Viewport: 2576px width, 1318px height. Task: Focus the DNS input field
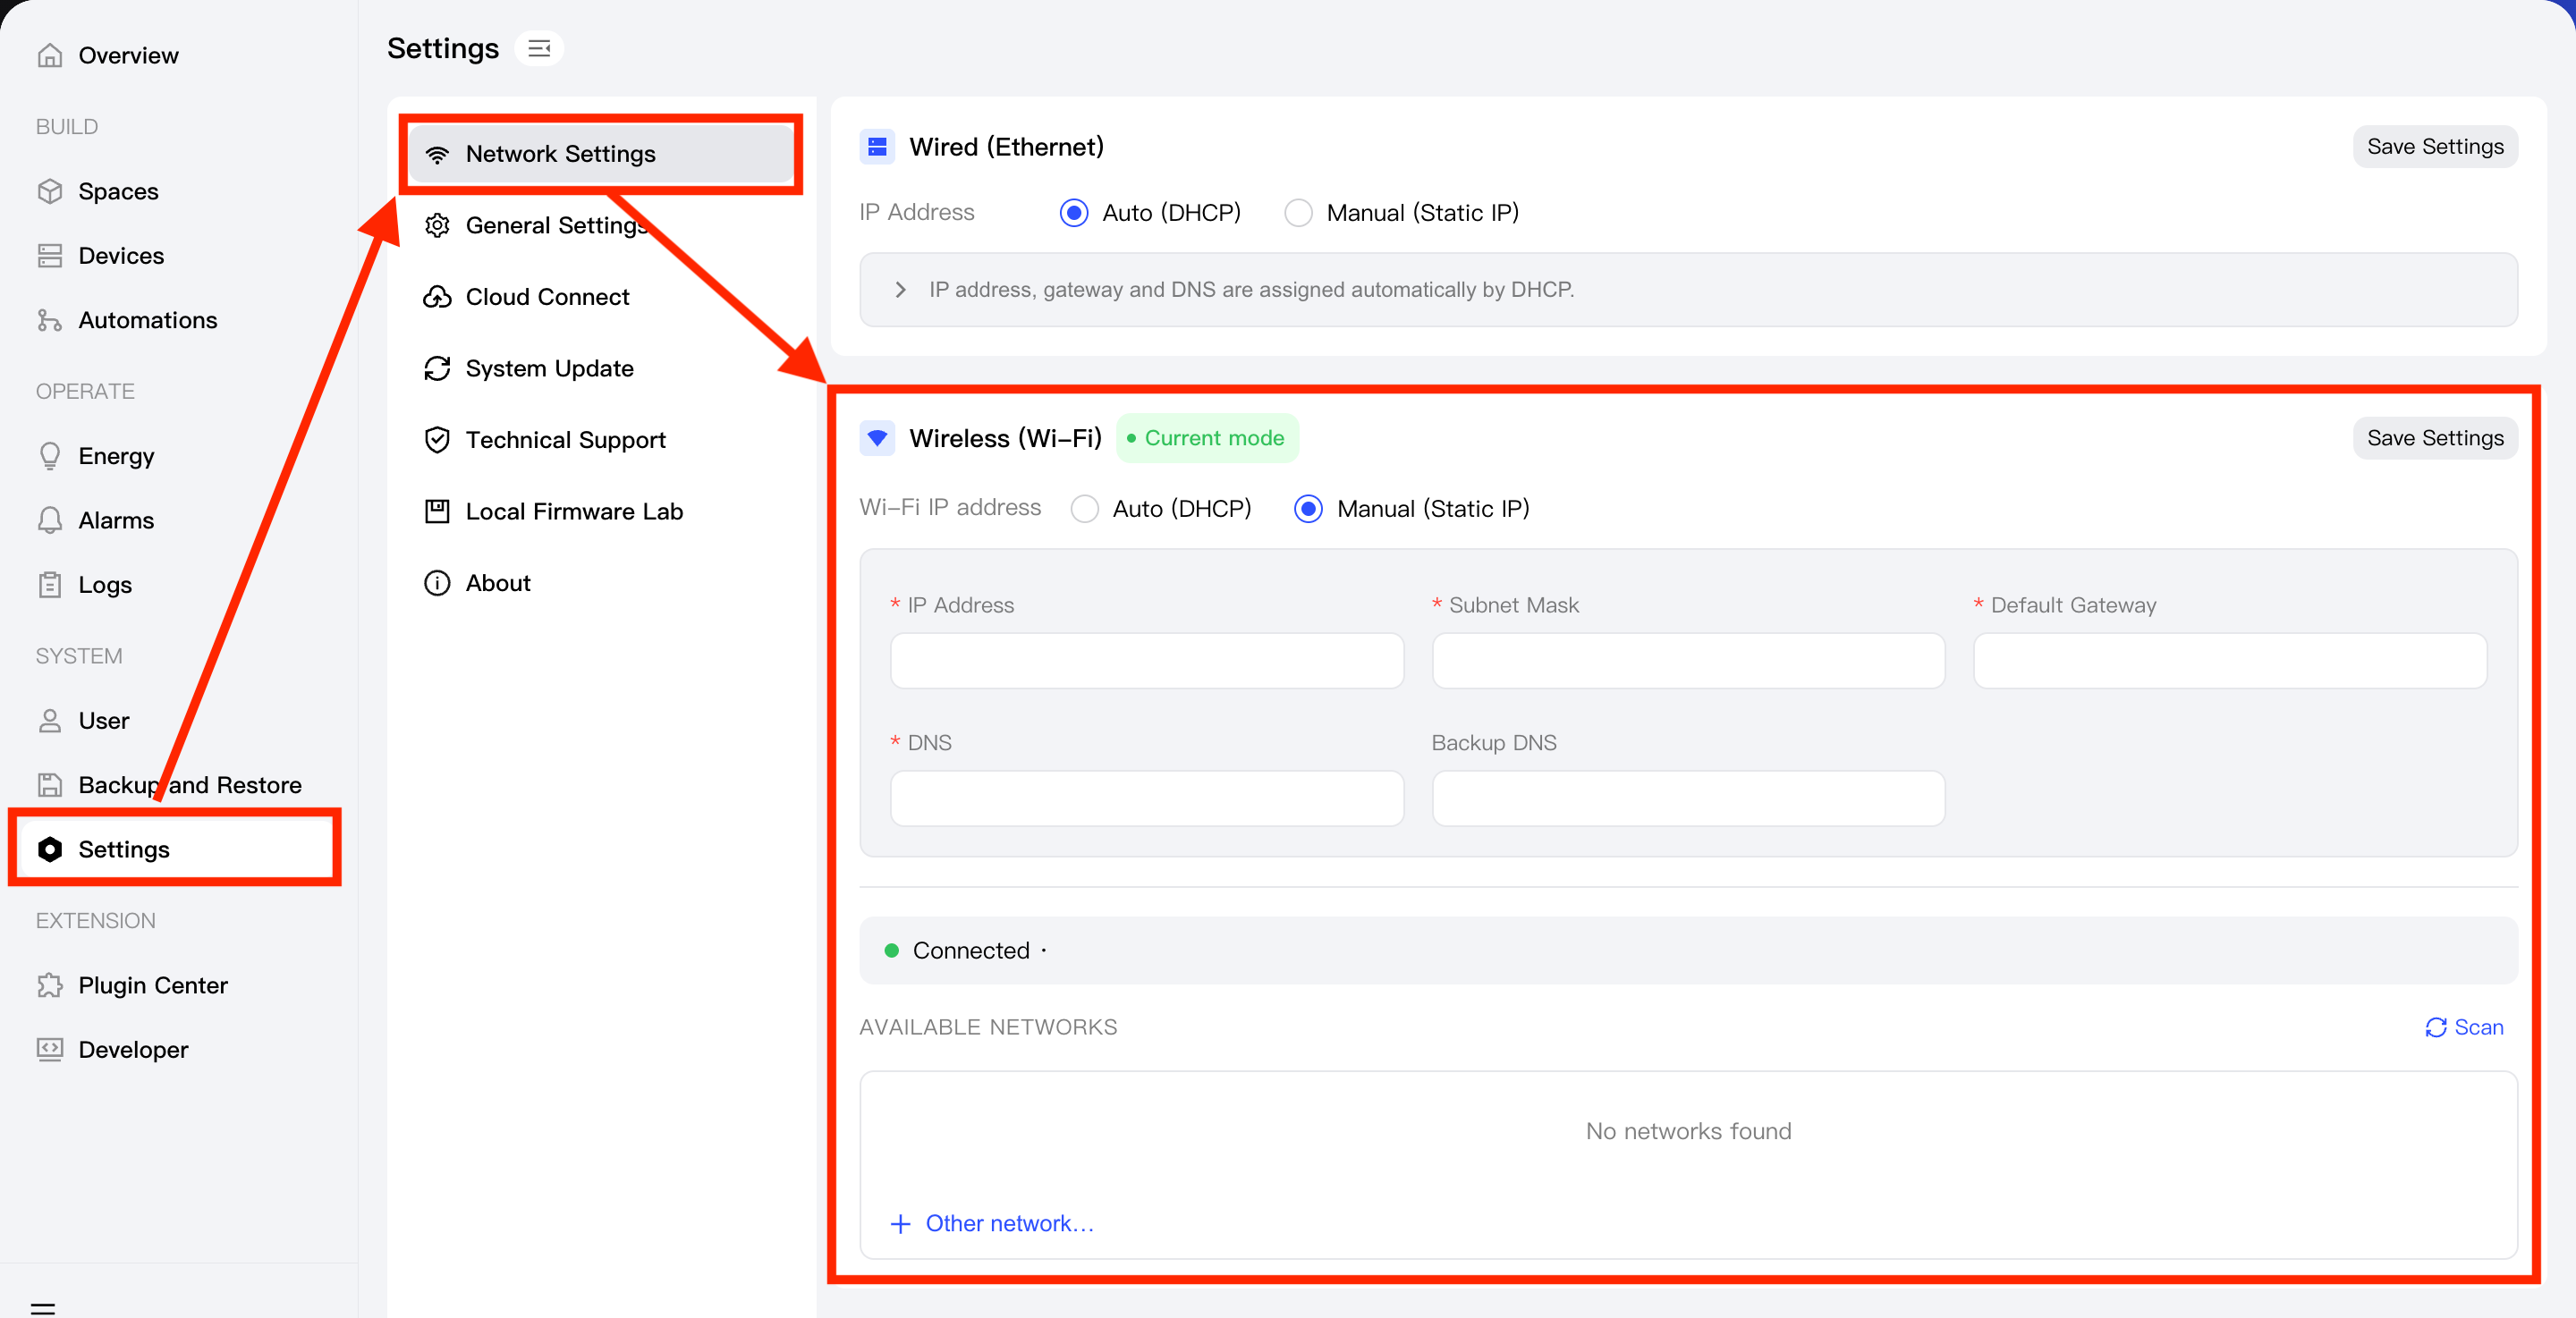(x=1147, y=799)
